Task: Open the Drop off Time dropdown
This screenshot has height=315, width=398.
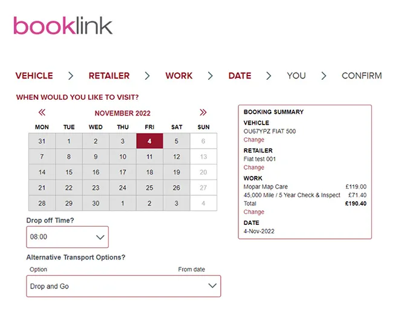Action: [x=68, y=237]
